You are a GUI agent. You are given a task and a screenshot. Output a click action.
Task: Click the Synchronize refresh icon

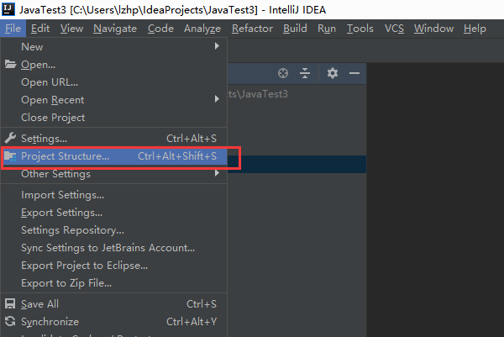[x=10, y=321]
